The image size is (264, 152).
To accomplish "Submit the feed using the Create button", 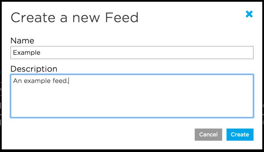I will coord(240,134).
